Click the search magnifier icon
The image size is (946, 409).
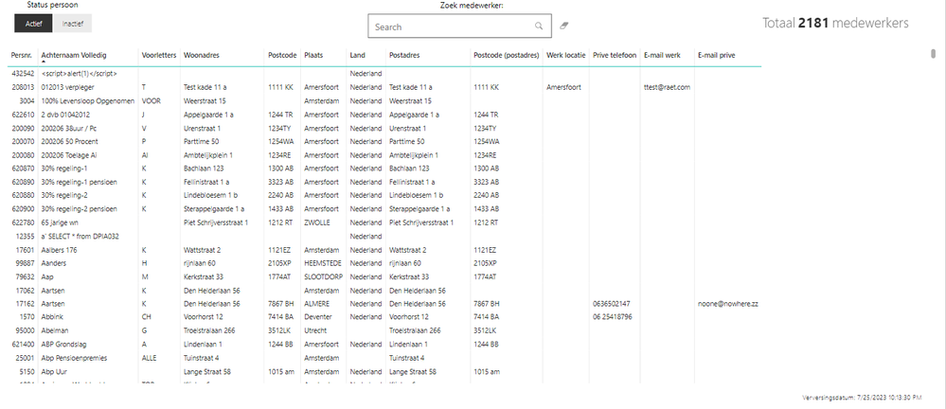(538, 27)
